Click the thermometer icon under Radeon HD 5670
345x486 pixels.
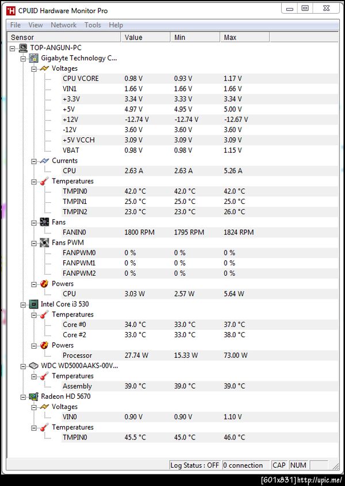pos(44,427)
